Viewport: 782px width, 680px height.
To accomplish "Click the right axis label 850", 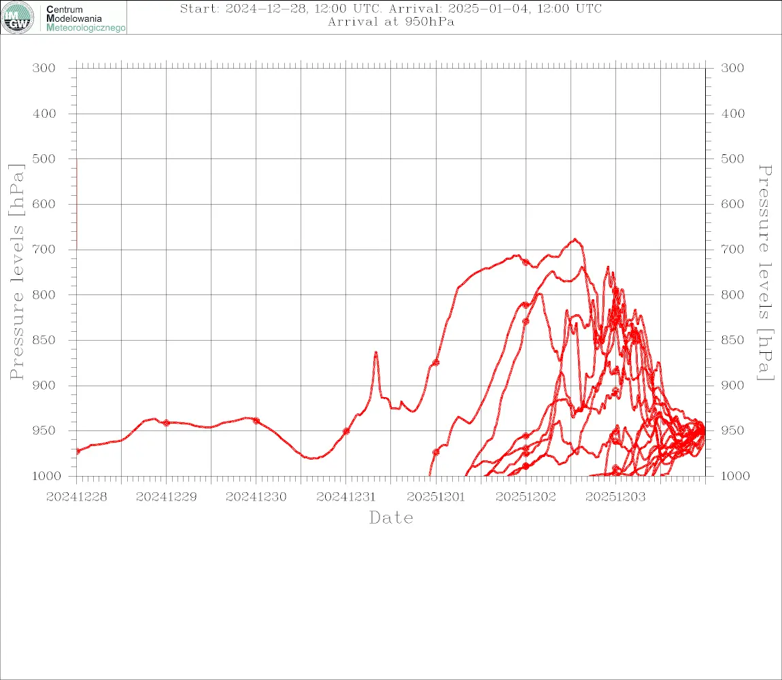I will 732,340.
